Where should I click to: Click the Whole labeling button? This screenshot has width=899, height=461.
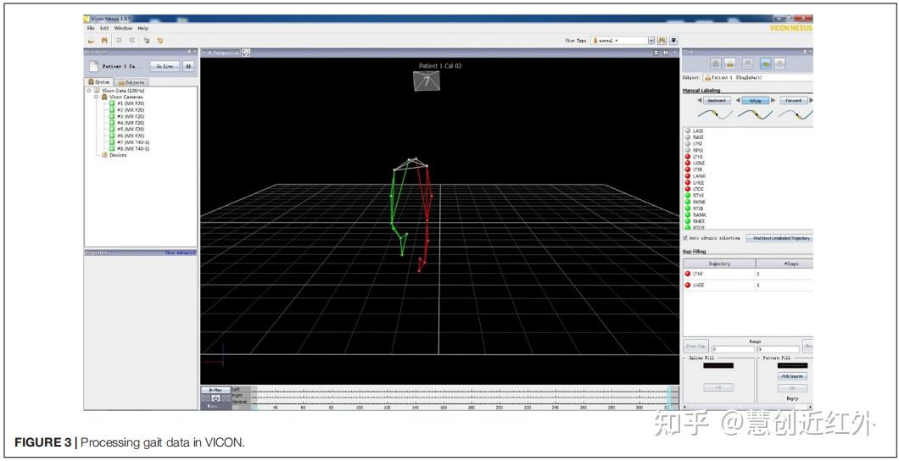tap(756, 100)
